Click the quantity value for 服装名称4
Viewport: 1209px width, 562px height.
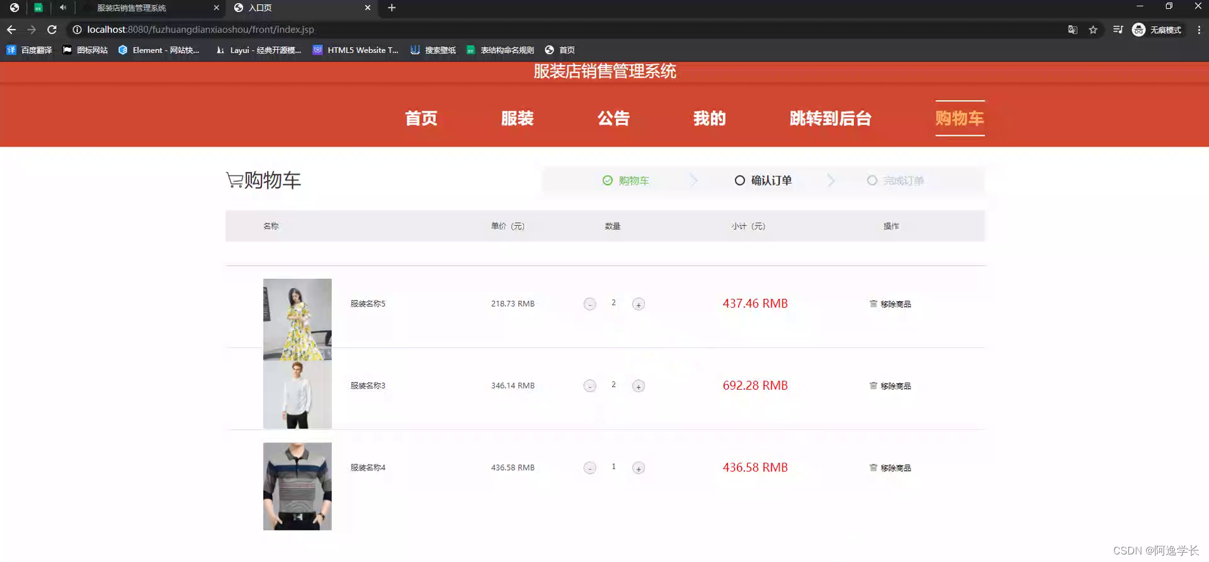(x=613, y=466)
